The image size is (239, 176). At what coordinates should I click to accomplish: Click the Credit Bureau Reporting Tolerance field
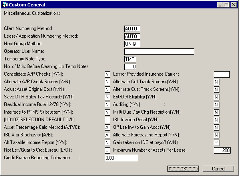(x=121, y=158)
